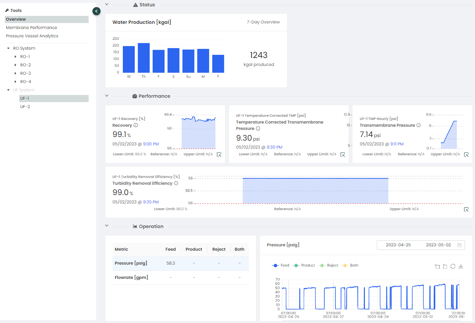This screenshot has height=323, width=475.
Task: Click the chart area zoom tool icon
Action: point(437,266)
